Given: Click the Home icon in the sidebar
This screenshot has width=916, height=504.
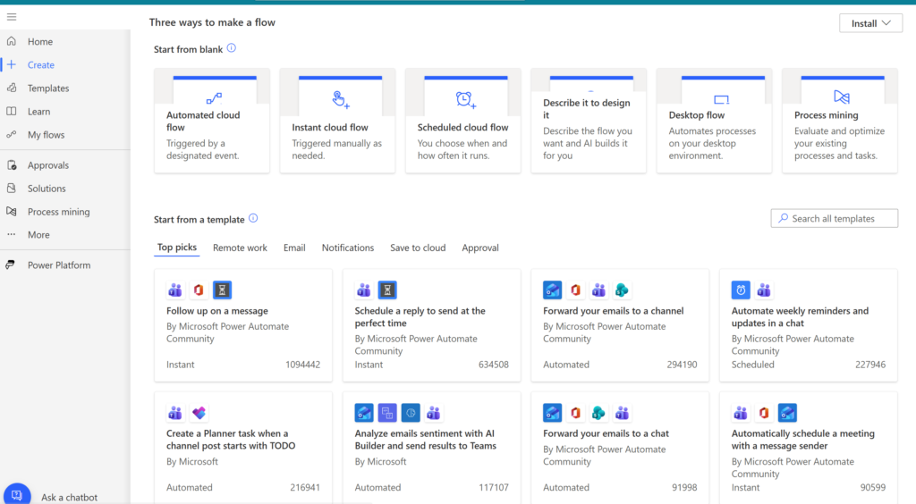Looking at the screenshot, I should (12, 42).
